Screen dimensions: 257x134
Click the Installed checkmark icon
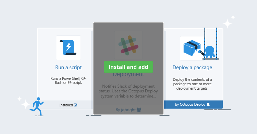(76, 105)
